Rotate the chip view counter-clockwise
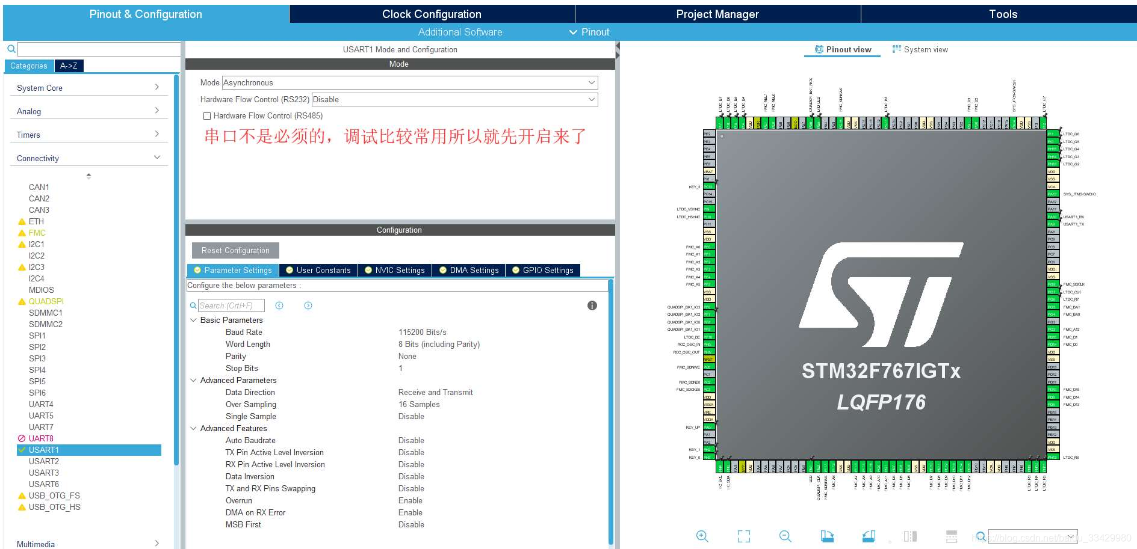Viewport: 1137px width, 549px height. (x=869, y=536)
